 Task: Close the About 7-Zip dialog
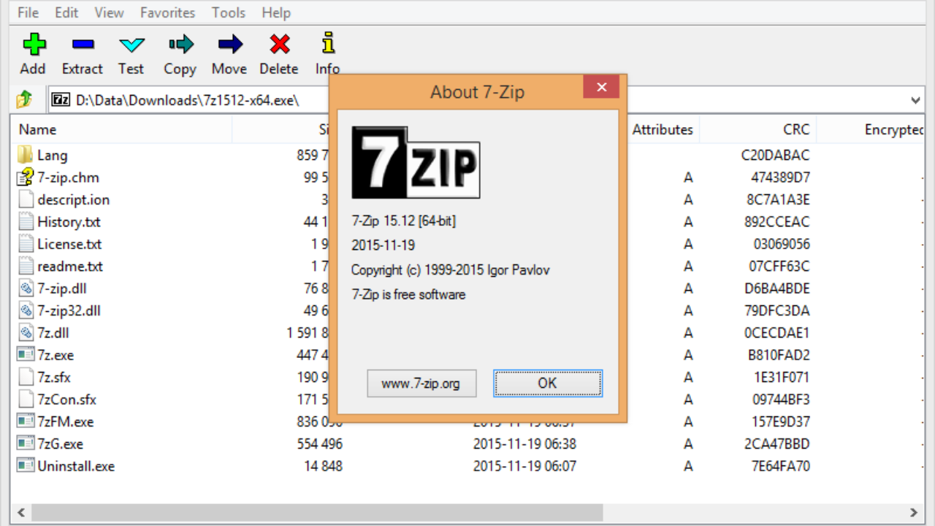[601, 87]
